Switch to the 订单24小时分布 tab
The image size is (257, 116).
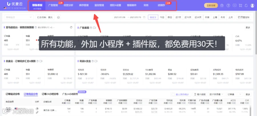coord(50,94)
